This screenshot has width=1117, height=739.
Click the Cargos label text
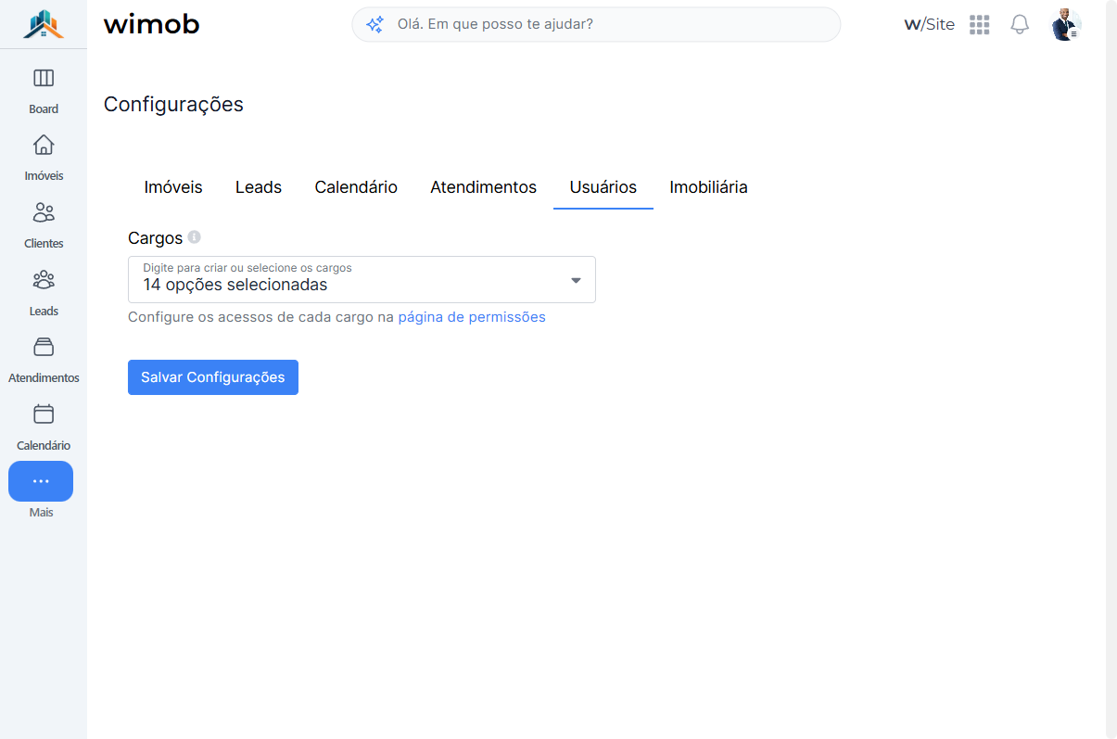[155, 238]
